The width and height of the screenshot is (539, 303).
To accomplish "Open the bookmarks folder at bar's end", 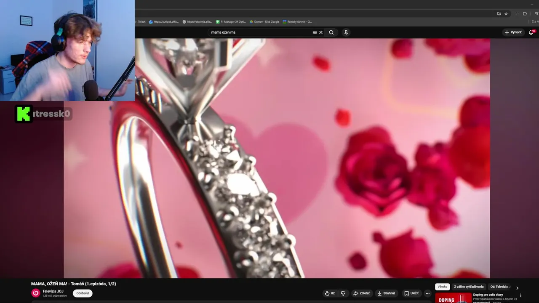I will pos(536,22).
